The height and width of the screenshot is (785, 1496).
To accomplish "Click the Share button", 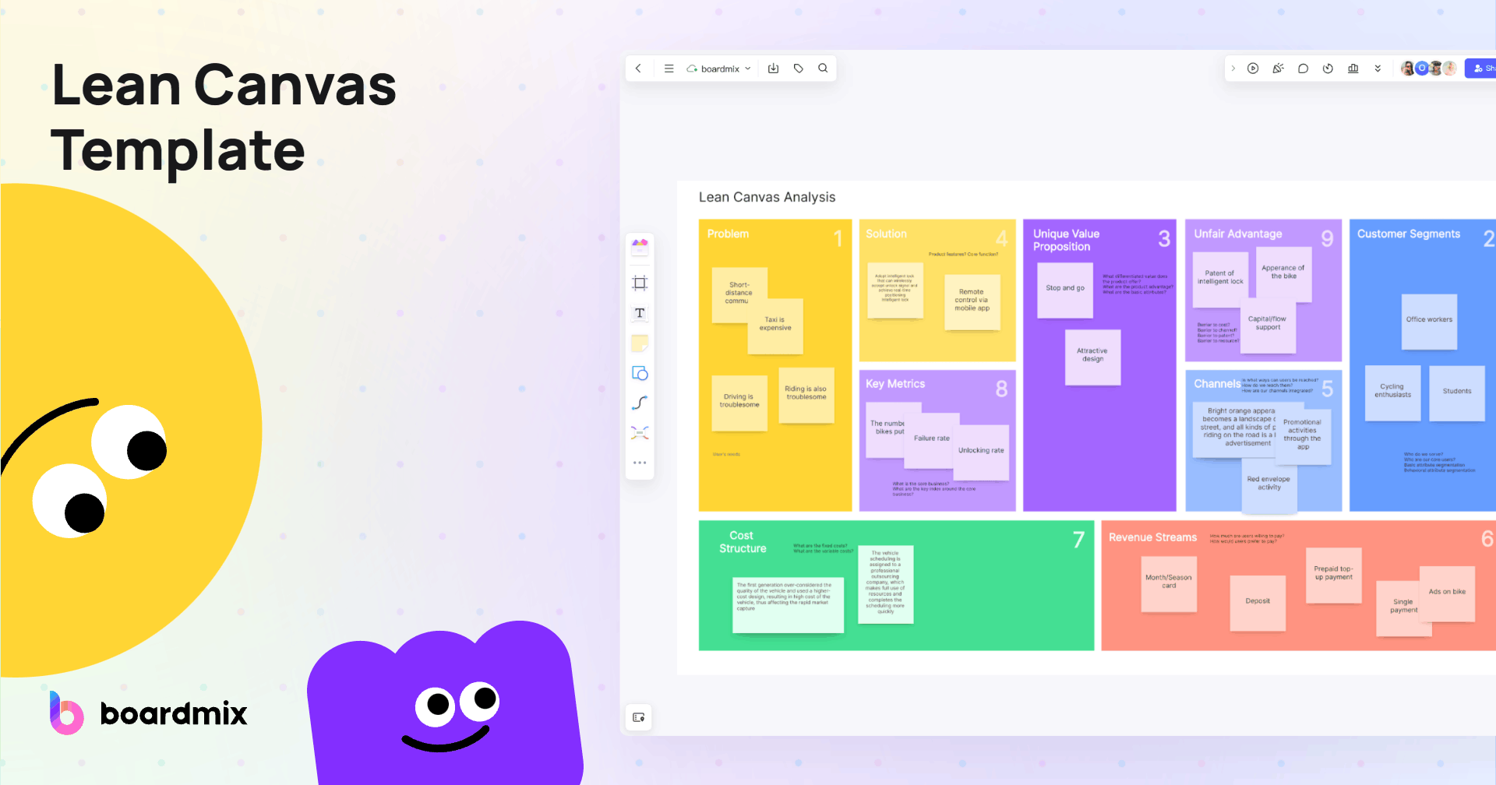I will pyautogui.click(x=1480, y=69).
